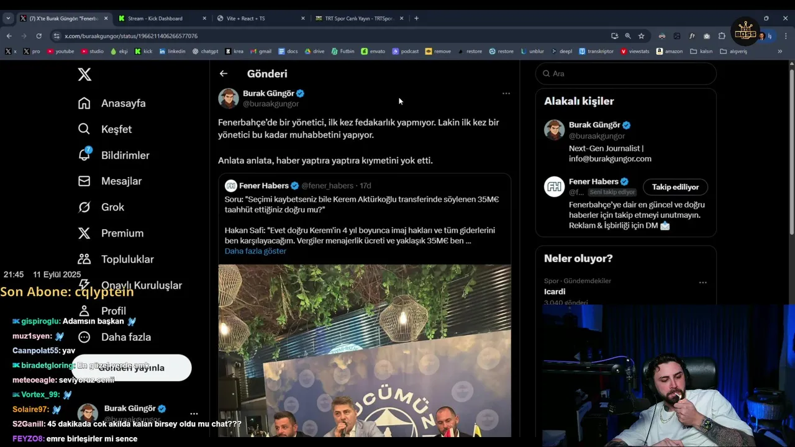Open the youtube bookmark
Image resolution: width=795 pixels, height=447 pixels.
pyautogui.click(x=60, y=52)
